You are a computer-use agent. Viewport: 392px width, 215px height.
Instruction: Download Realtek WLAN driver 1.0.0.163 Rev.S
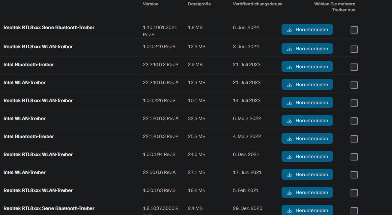[307, 192]
